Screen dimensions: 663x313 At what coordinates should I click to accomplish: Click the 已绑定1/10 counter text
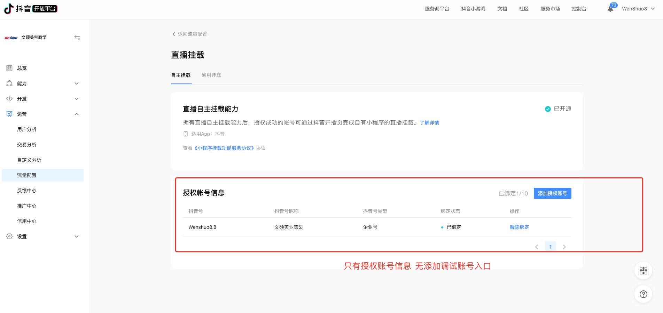[x=513, y=193]
